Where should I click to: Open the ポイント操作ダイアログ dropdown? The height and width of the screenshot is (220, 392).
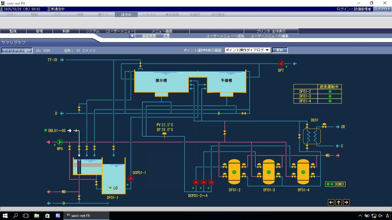tap(247, 50)
